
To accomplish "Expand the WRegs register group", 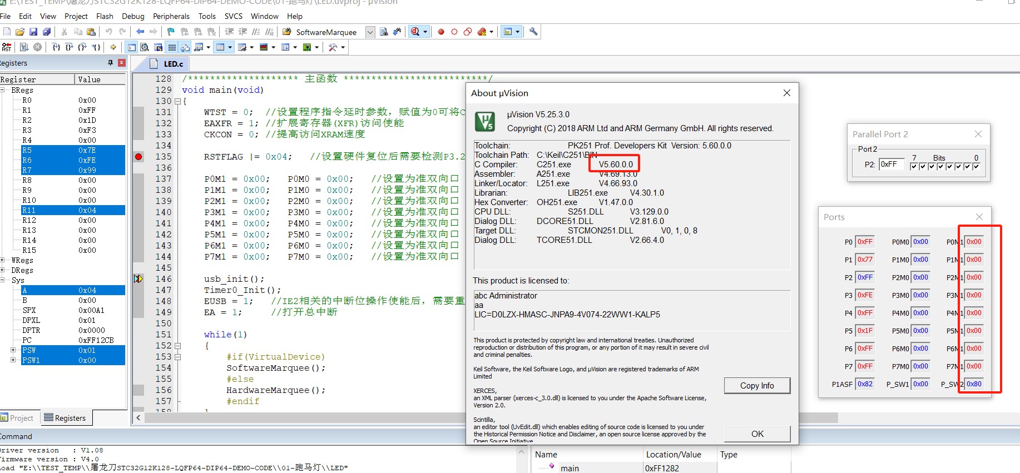I will tap(3, 260).
